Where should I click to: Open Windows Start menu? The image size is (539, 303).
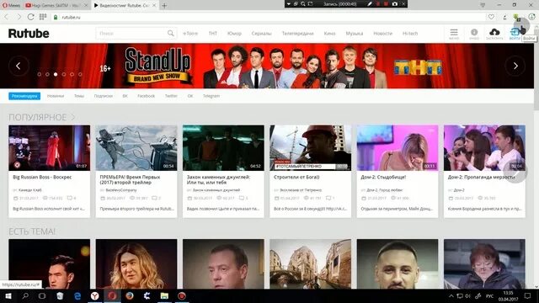[x=8, y=295]
